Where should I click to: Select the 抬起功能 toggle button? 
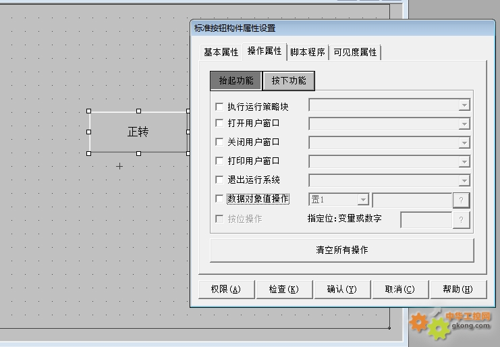coord(236,80)
